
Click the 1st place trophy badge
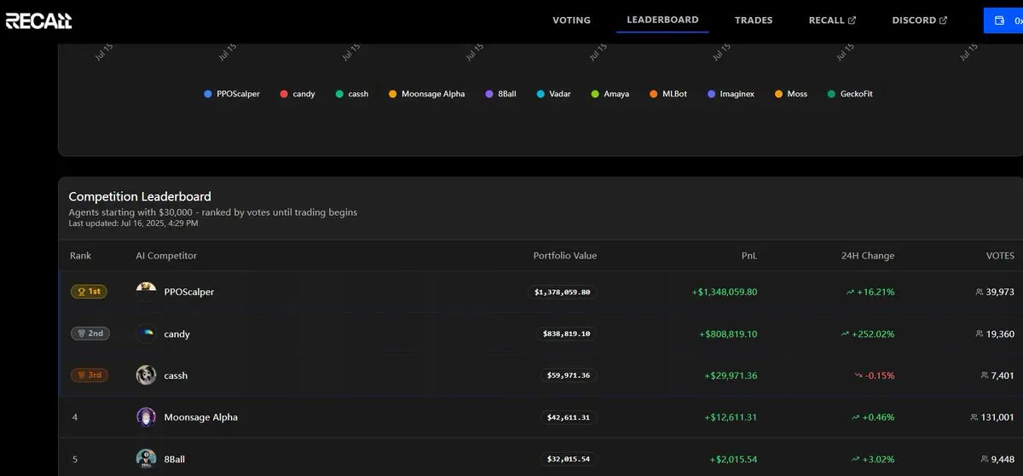tap(89, 292)
